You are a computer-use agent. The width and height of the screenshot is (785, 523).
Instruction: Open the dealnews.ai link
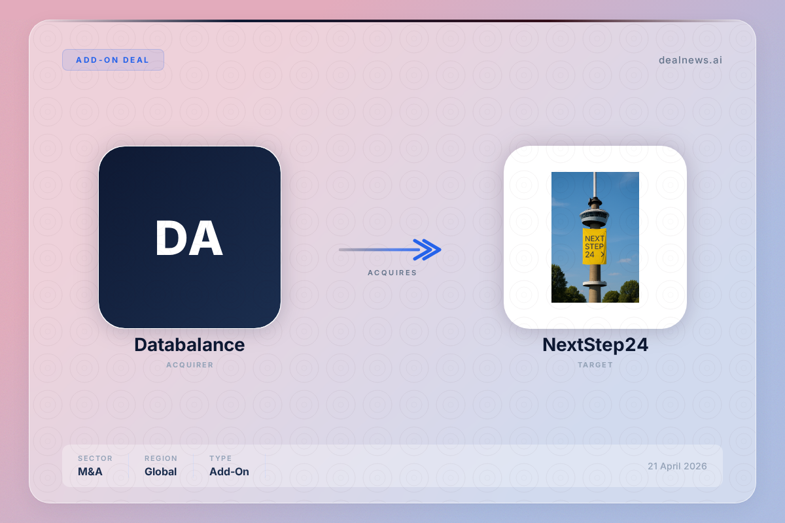click(690, 60)
